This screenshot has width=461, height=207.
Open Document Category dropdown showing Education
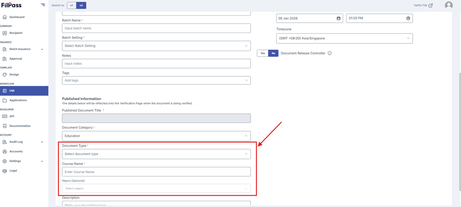156,136
